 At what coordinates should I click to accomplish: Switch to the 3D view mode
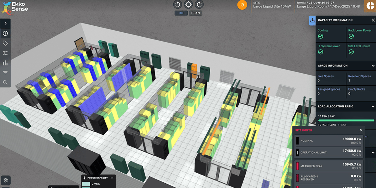coord(181,13)
